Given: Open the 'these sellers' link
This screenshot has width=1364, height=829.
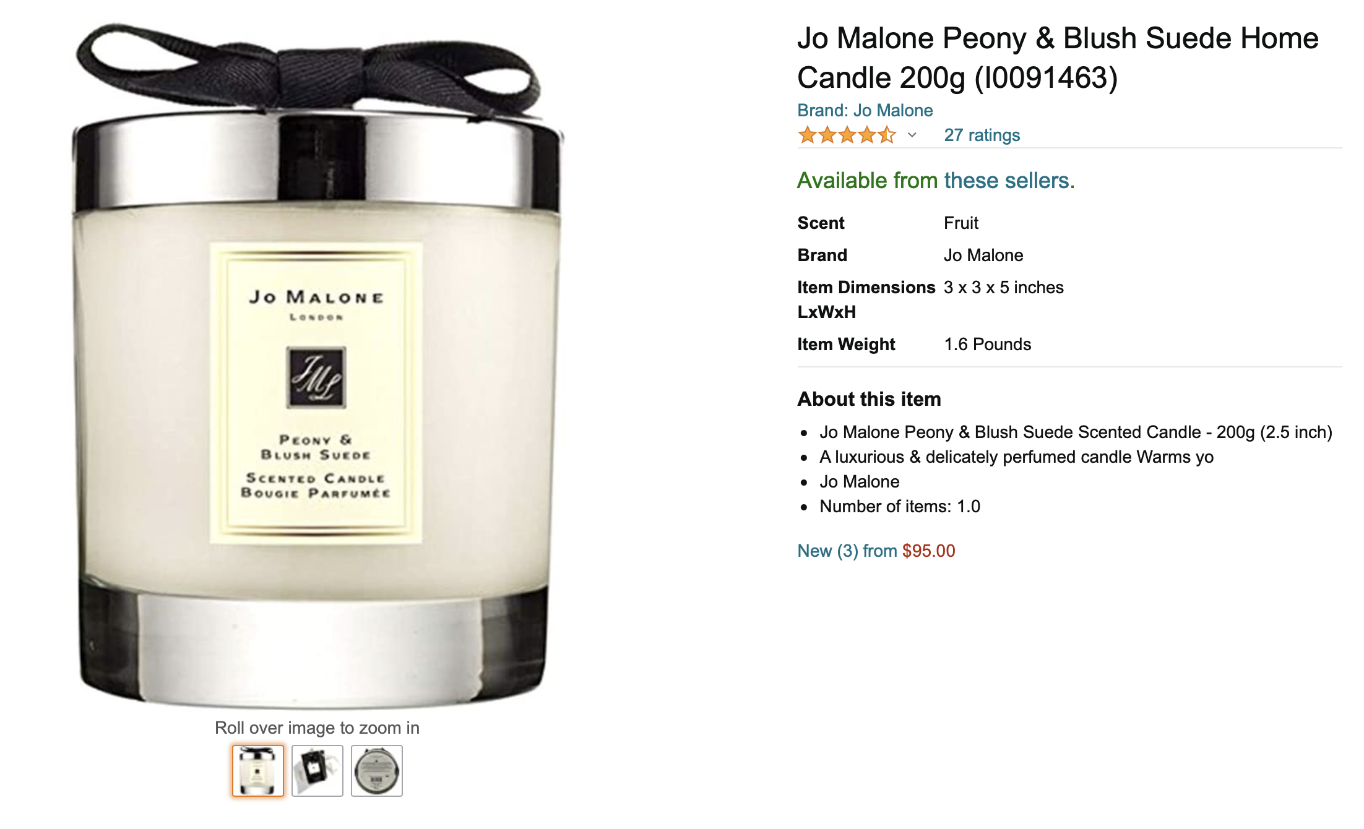Looking at the screenshot, I should point(1007,181).
